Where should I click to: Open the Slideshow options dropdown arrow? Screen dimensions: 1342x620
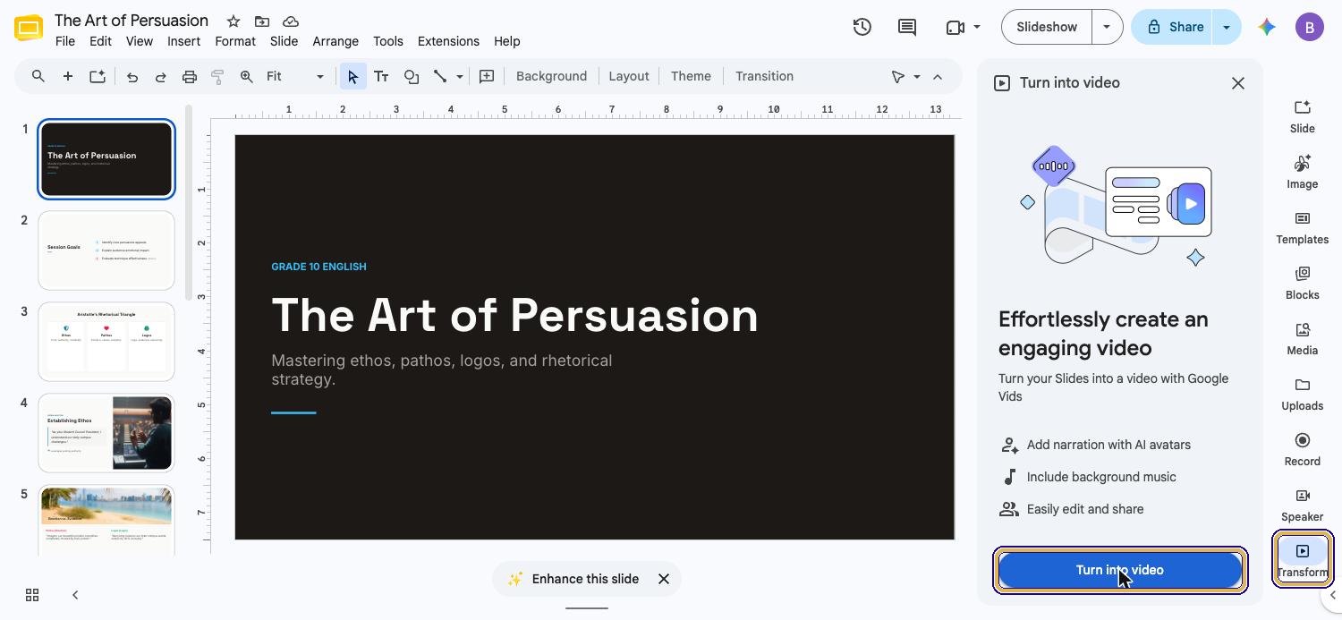(x=1107, y=27)
